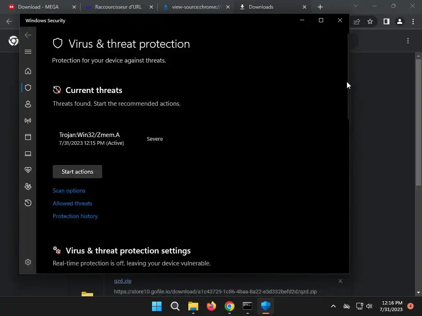Click Windows Security window scrollbar
The height and width of the screenshot is (316, 422).
[x=348, y=77]
